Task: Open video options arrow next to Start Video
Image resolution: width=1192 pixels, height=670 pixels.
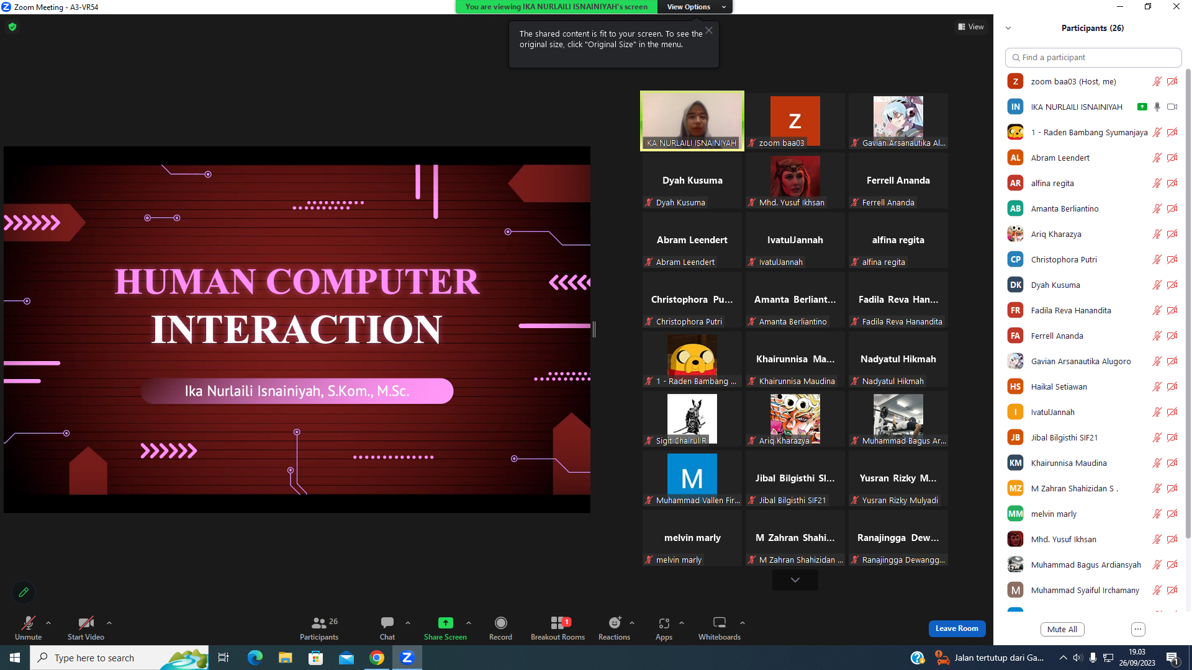Action: click(109, 623)
